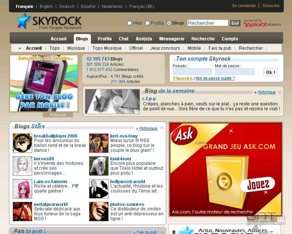Click Jouez button in Ask.com ad
Viewport: 292px width, 234px height.
tap(258, 184)
